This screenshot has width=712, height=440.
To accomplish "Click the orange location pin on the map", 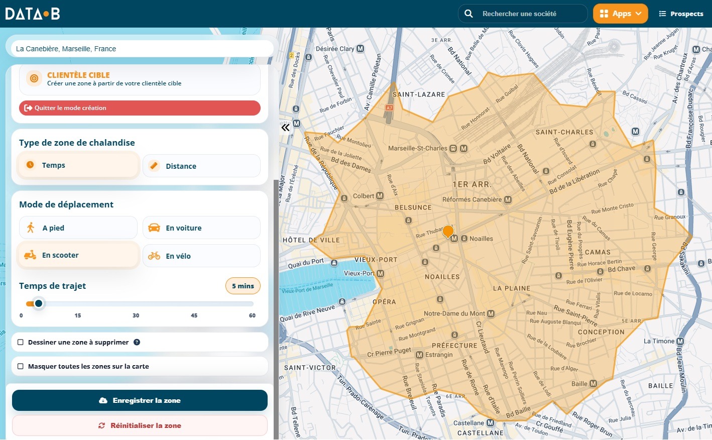I will pyautogui.click(x=448, y=232).
